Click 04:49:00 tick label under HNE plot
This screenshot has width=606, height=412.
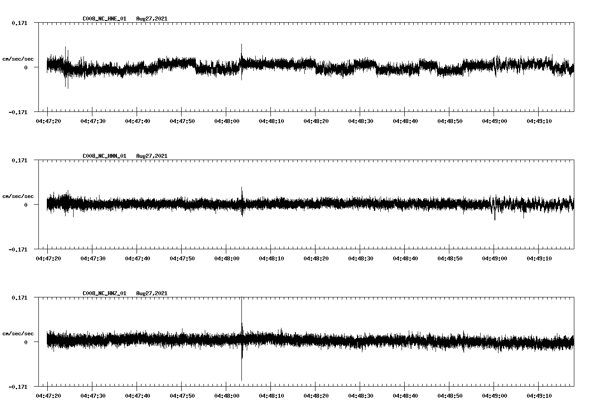[x=495, y=121]
